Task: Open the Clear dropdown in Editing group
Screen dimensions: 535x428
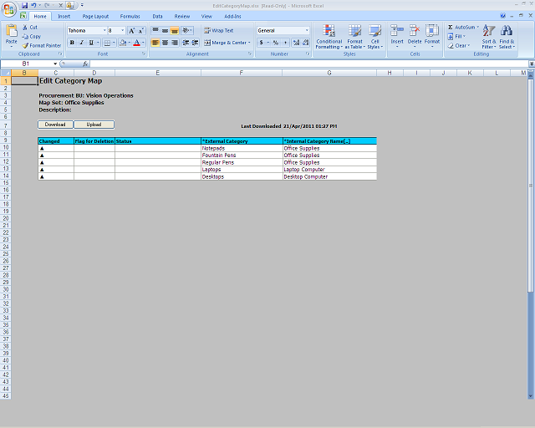Action: (459, 46)
